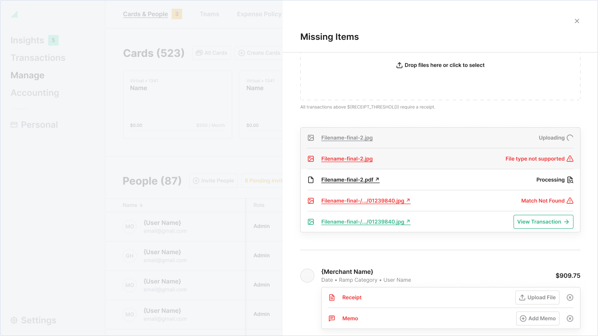Viewport: 598px width, 336px height.
Task: Dismiss the Memo requirement with circle-x
Action: pos(570,318)
